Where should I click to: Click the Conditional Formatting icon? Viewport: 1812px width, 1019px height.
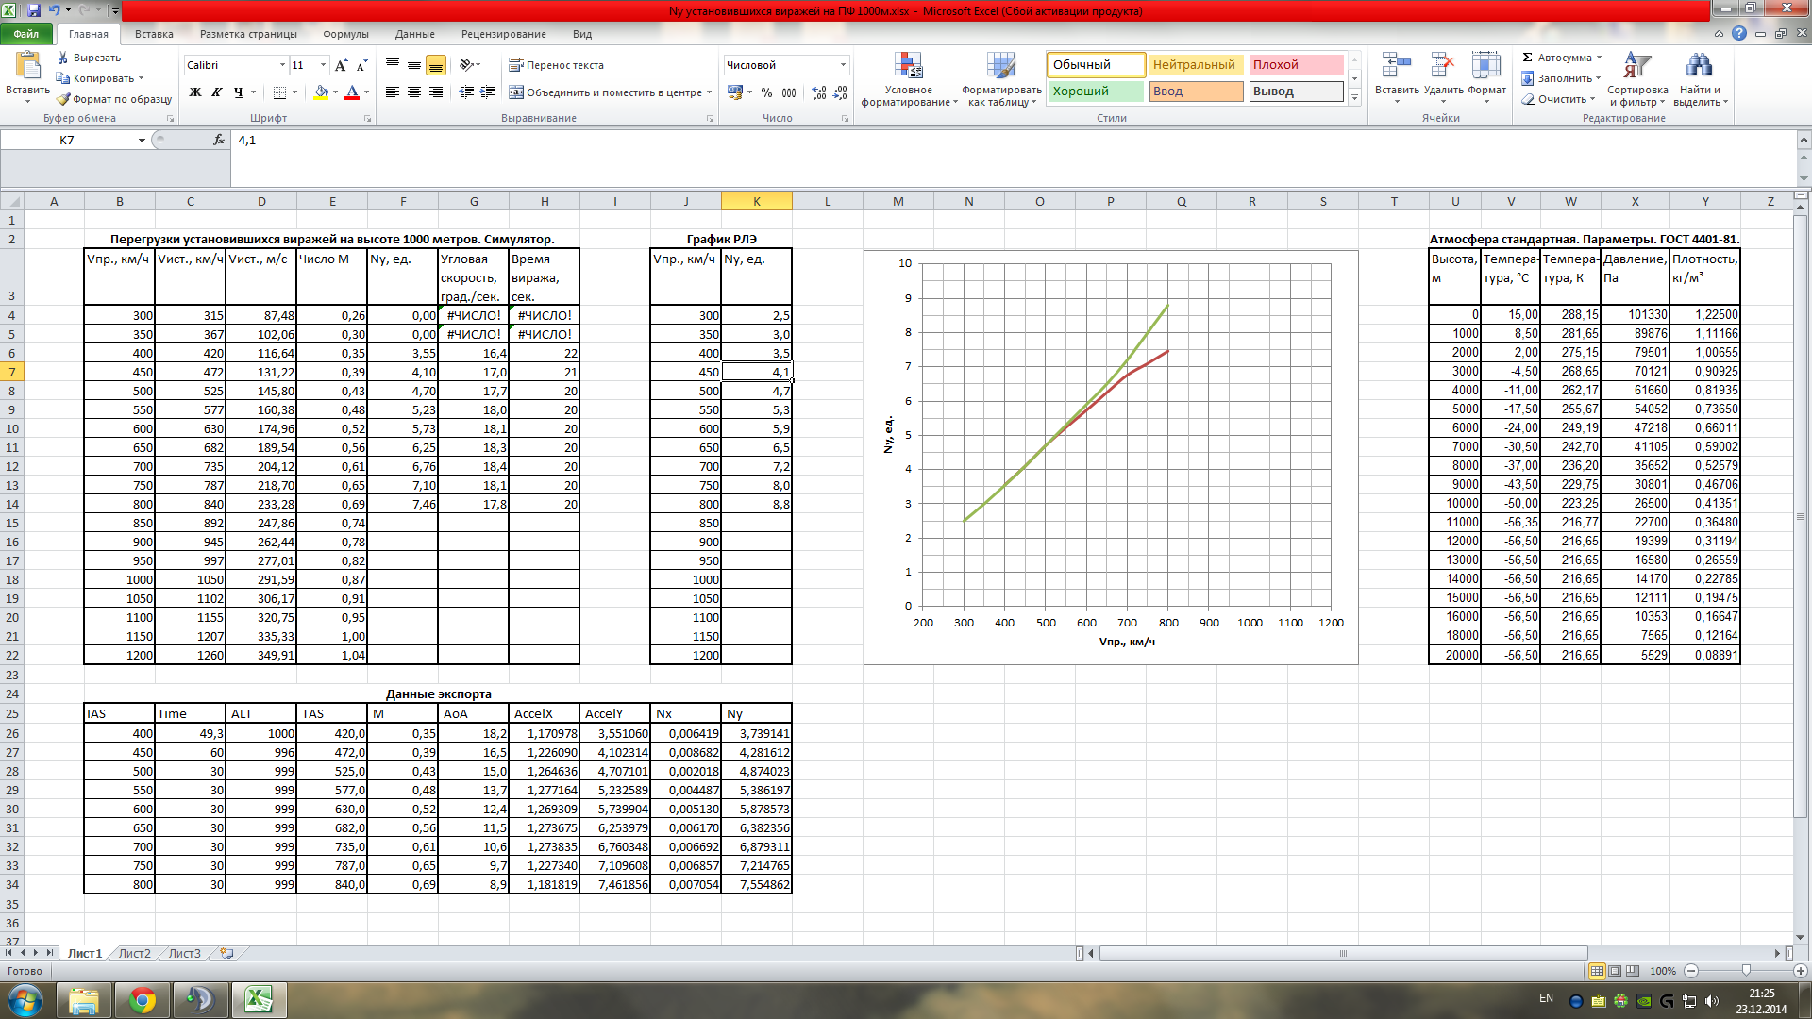(908, 66)
